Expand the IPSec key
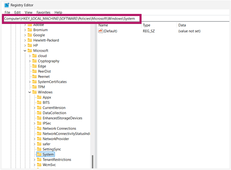 (x=34, y=123)
